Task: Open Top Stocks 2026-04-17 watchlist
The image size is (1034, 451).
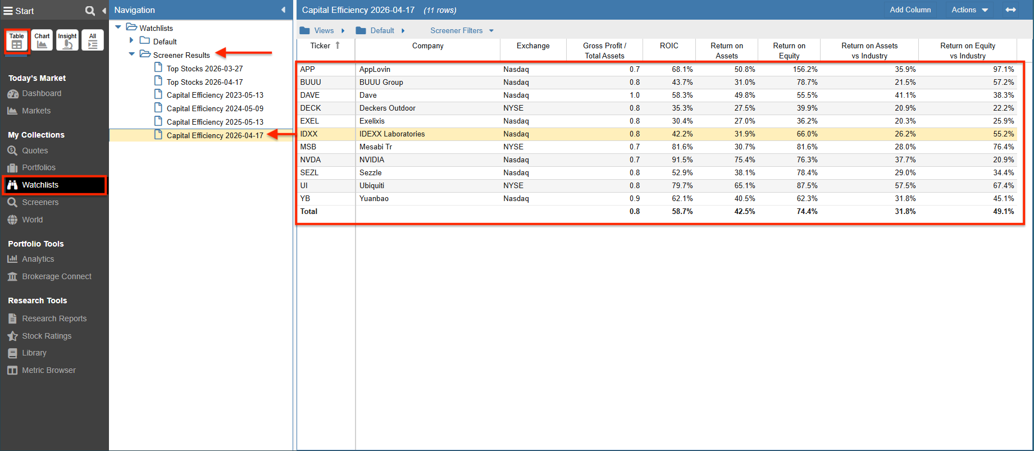Action: pyautogui.click(x=204, y=82)
